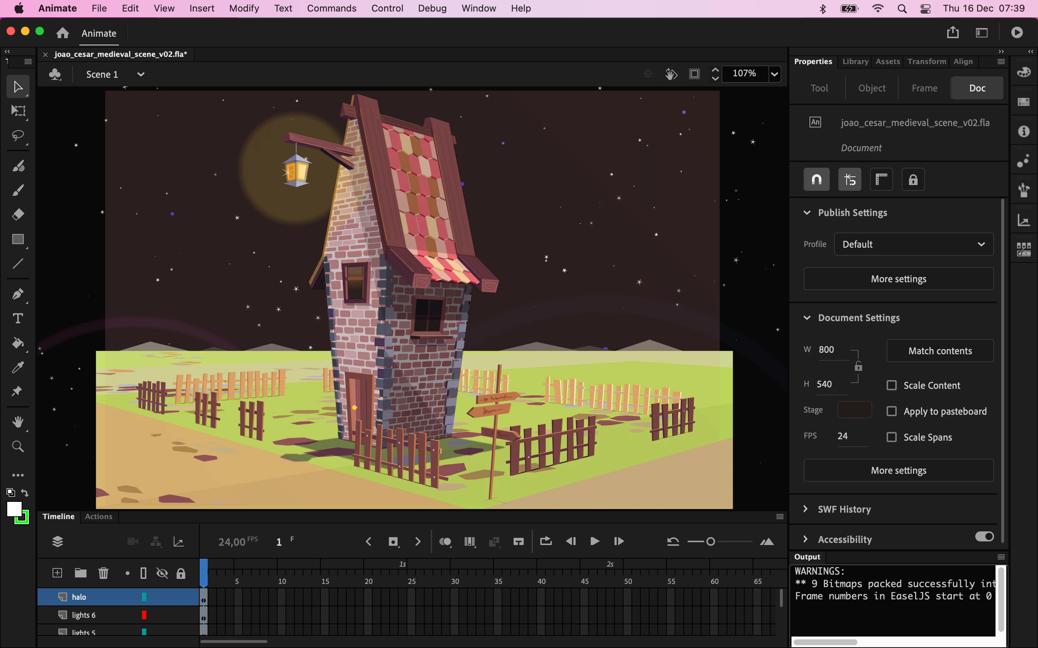Select the Text tool
Screen dimensions: 1038x648
18,319
